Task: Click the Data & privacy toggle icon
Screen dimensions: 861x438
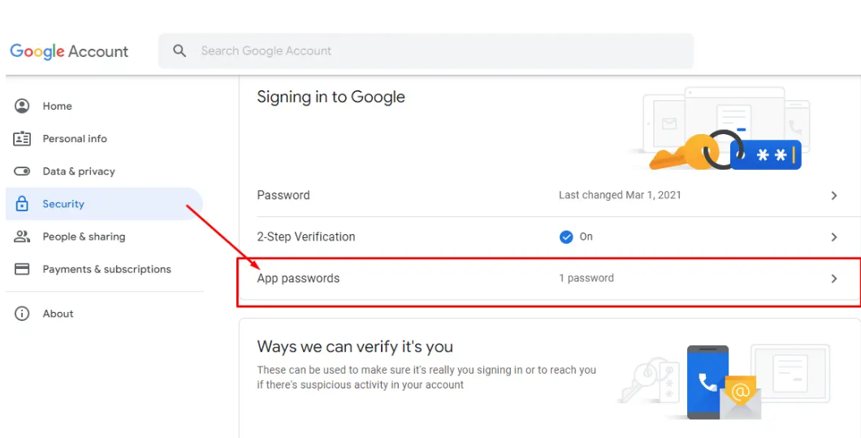Action: (22, 171)
